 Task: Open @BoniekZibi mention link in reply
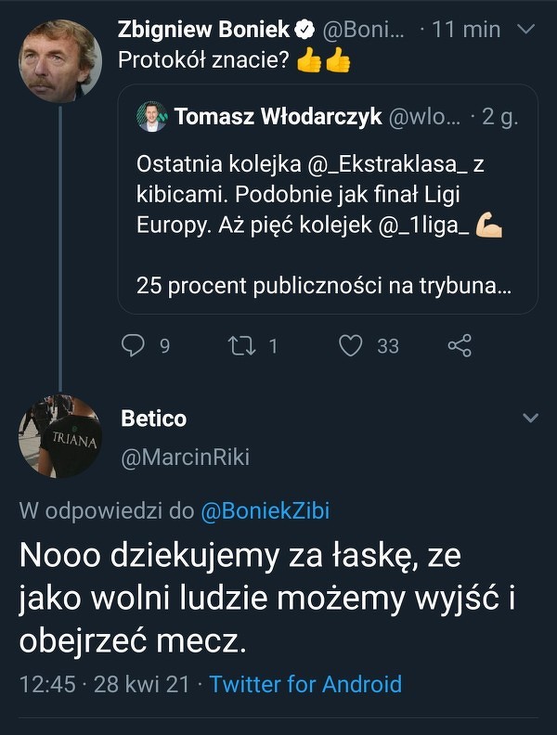pyautogui.click(x=264, y=510)
